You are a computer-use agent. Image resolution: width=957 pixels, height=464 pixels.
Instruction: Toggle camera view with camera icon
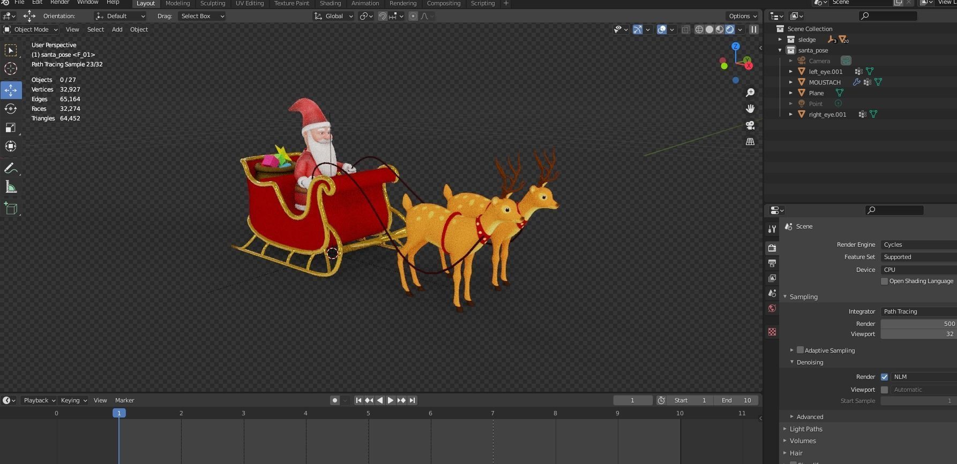(x=750, y=125)
